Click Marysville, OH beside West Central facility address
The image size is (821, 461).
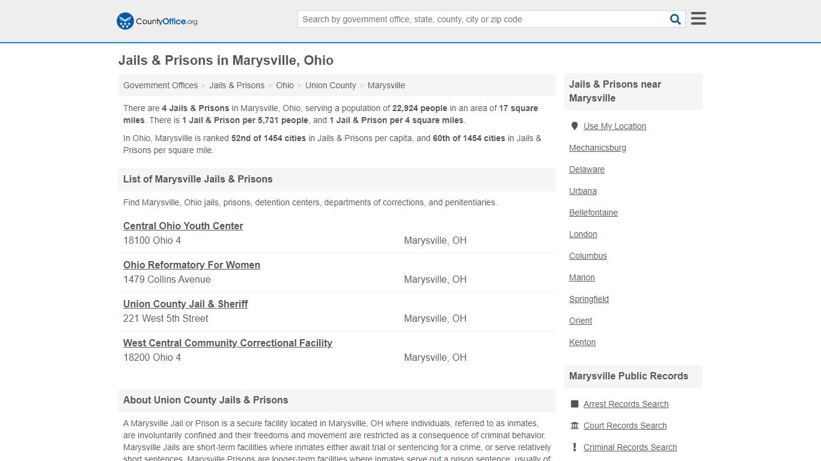coord(435,357)
